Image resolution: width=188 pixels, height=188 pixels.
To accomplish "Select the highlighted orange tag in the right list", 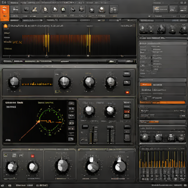I will click(146, 84).
